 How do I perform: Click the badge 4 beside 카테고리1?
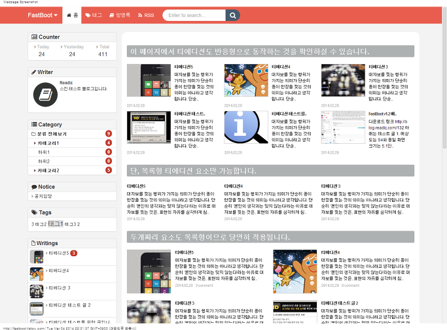tap(109, 142)
